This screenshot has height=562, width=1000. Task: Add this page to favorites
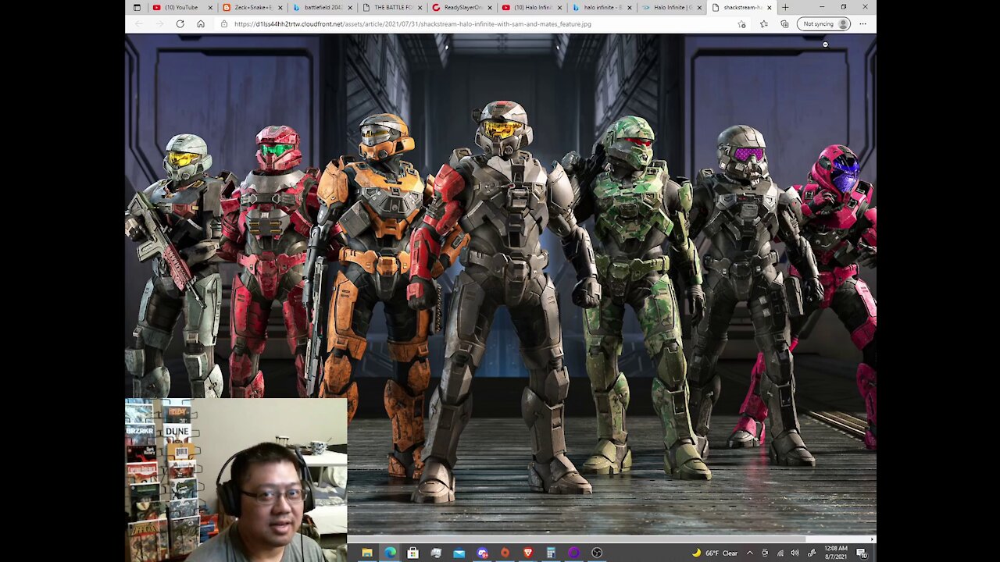click(x=741, y=24)
